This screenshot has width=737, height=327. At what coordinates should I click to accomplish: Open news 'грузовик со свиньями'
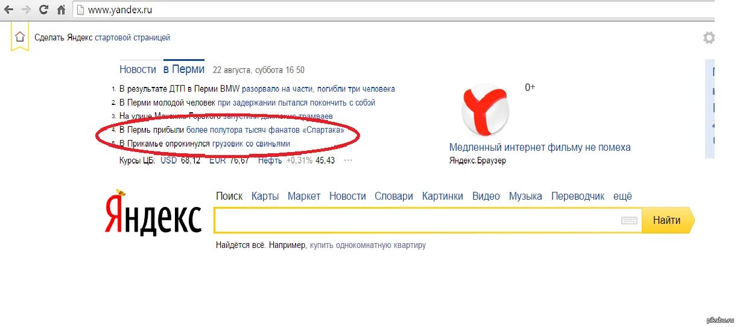pos(251,144)
